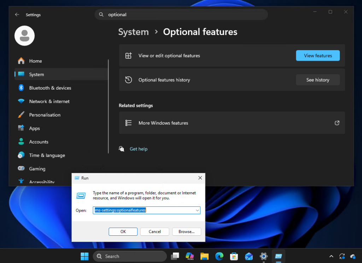362x263 pixels.
Task: Click the See history button
Action: click(x=318, y=80)
